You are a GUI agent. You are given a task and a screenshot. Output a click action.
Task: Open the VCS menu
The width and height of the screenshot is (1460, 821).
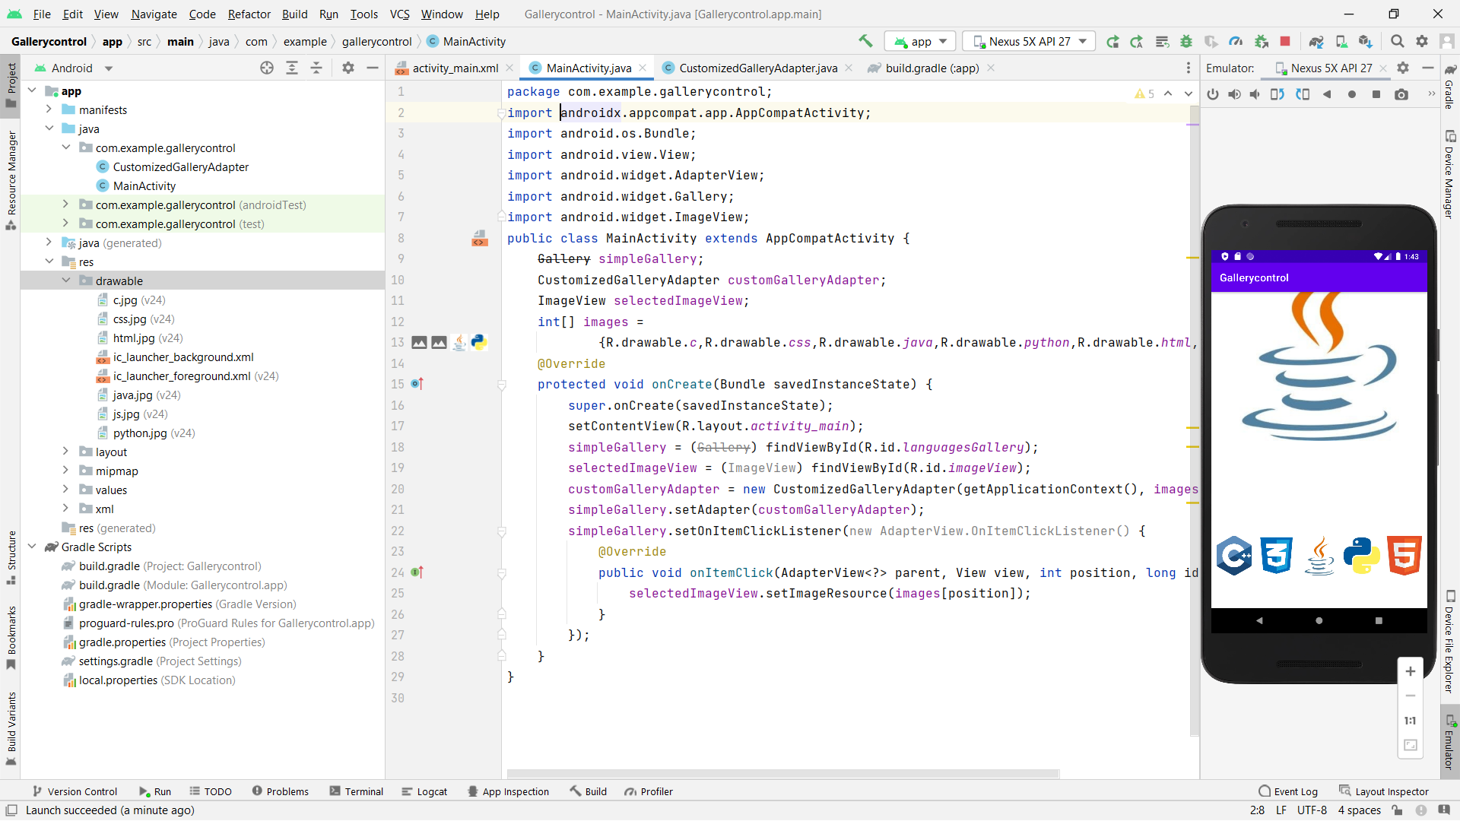[x=398, y=14]
